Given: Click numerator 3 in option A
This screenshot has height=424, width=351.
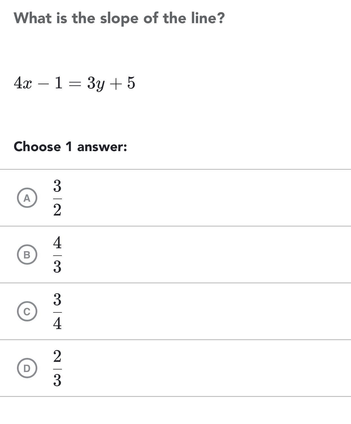Looking at the screenshot, I should point(57,186).
